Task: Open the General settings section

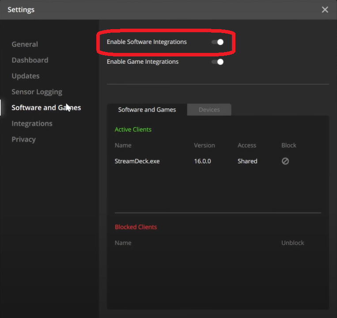Action: [x=25, y=44]
